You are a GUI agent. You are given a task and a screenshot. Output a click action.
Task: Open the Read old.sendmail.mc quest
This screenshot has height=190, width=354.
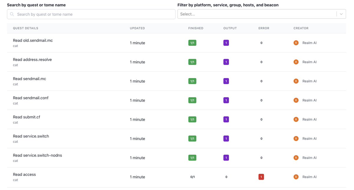point(33,41)
